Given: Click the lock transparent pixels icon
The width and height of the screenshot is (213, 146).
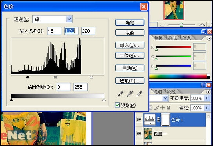Looking at the screenshot, I should [x=151, y=108].
